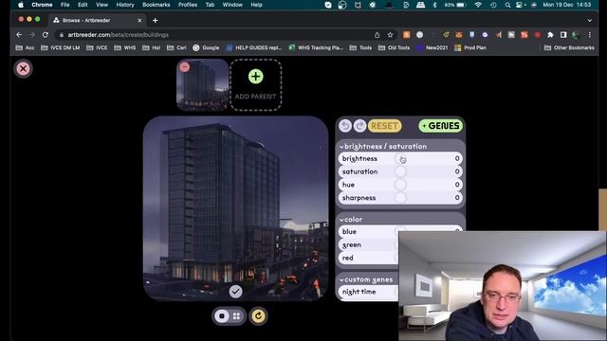Open the Old Tools bookmarks folder
The width and height of the screenshot is (607, 341).
(x=394, y=48)
